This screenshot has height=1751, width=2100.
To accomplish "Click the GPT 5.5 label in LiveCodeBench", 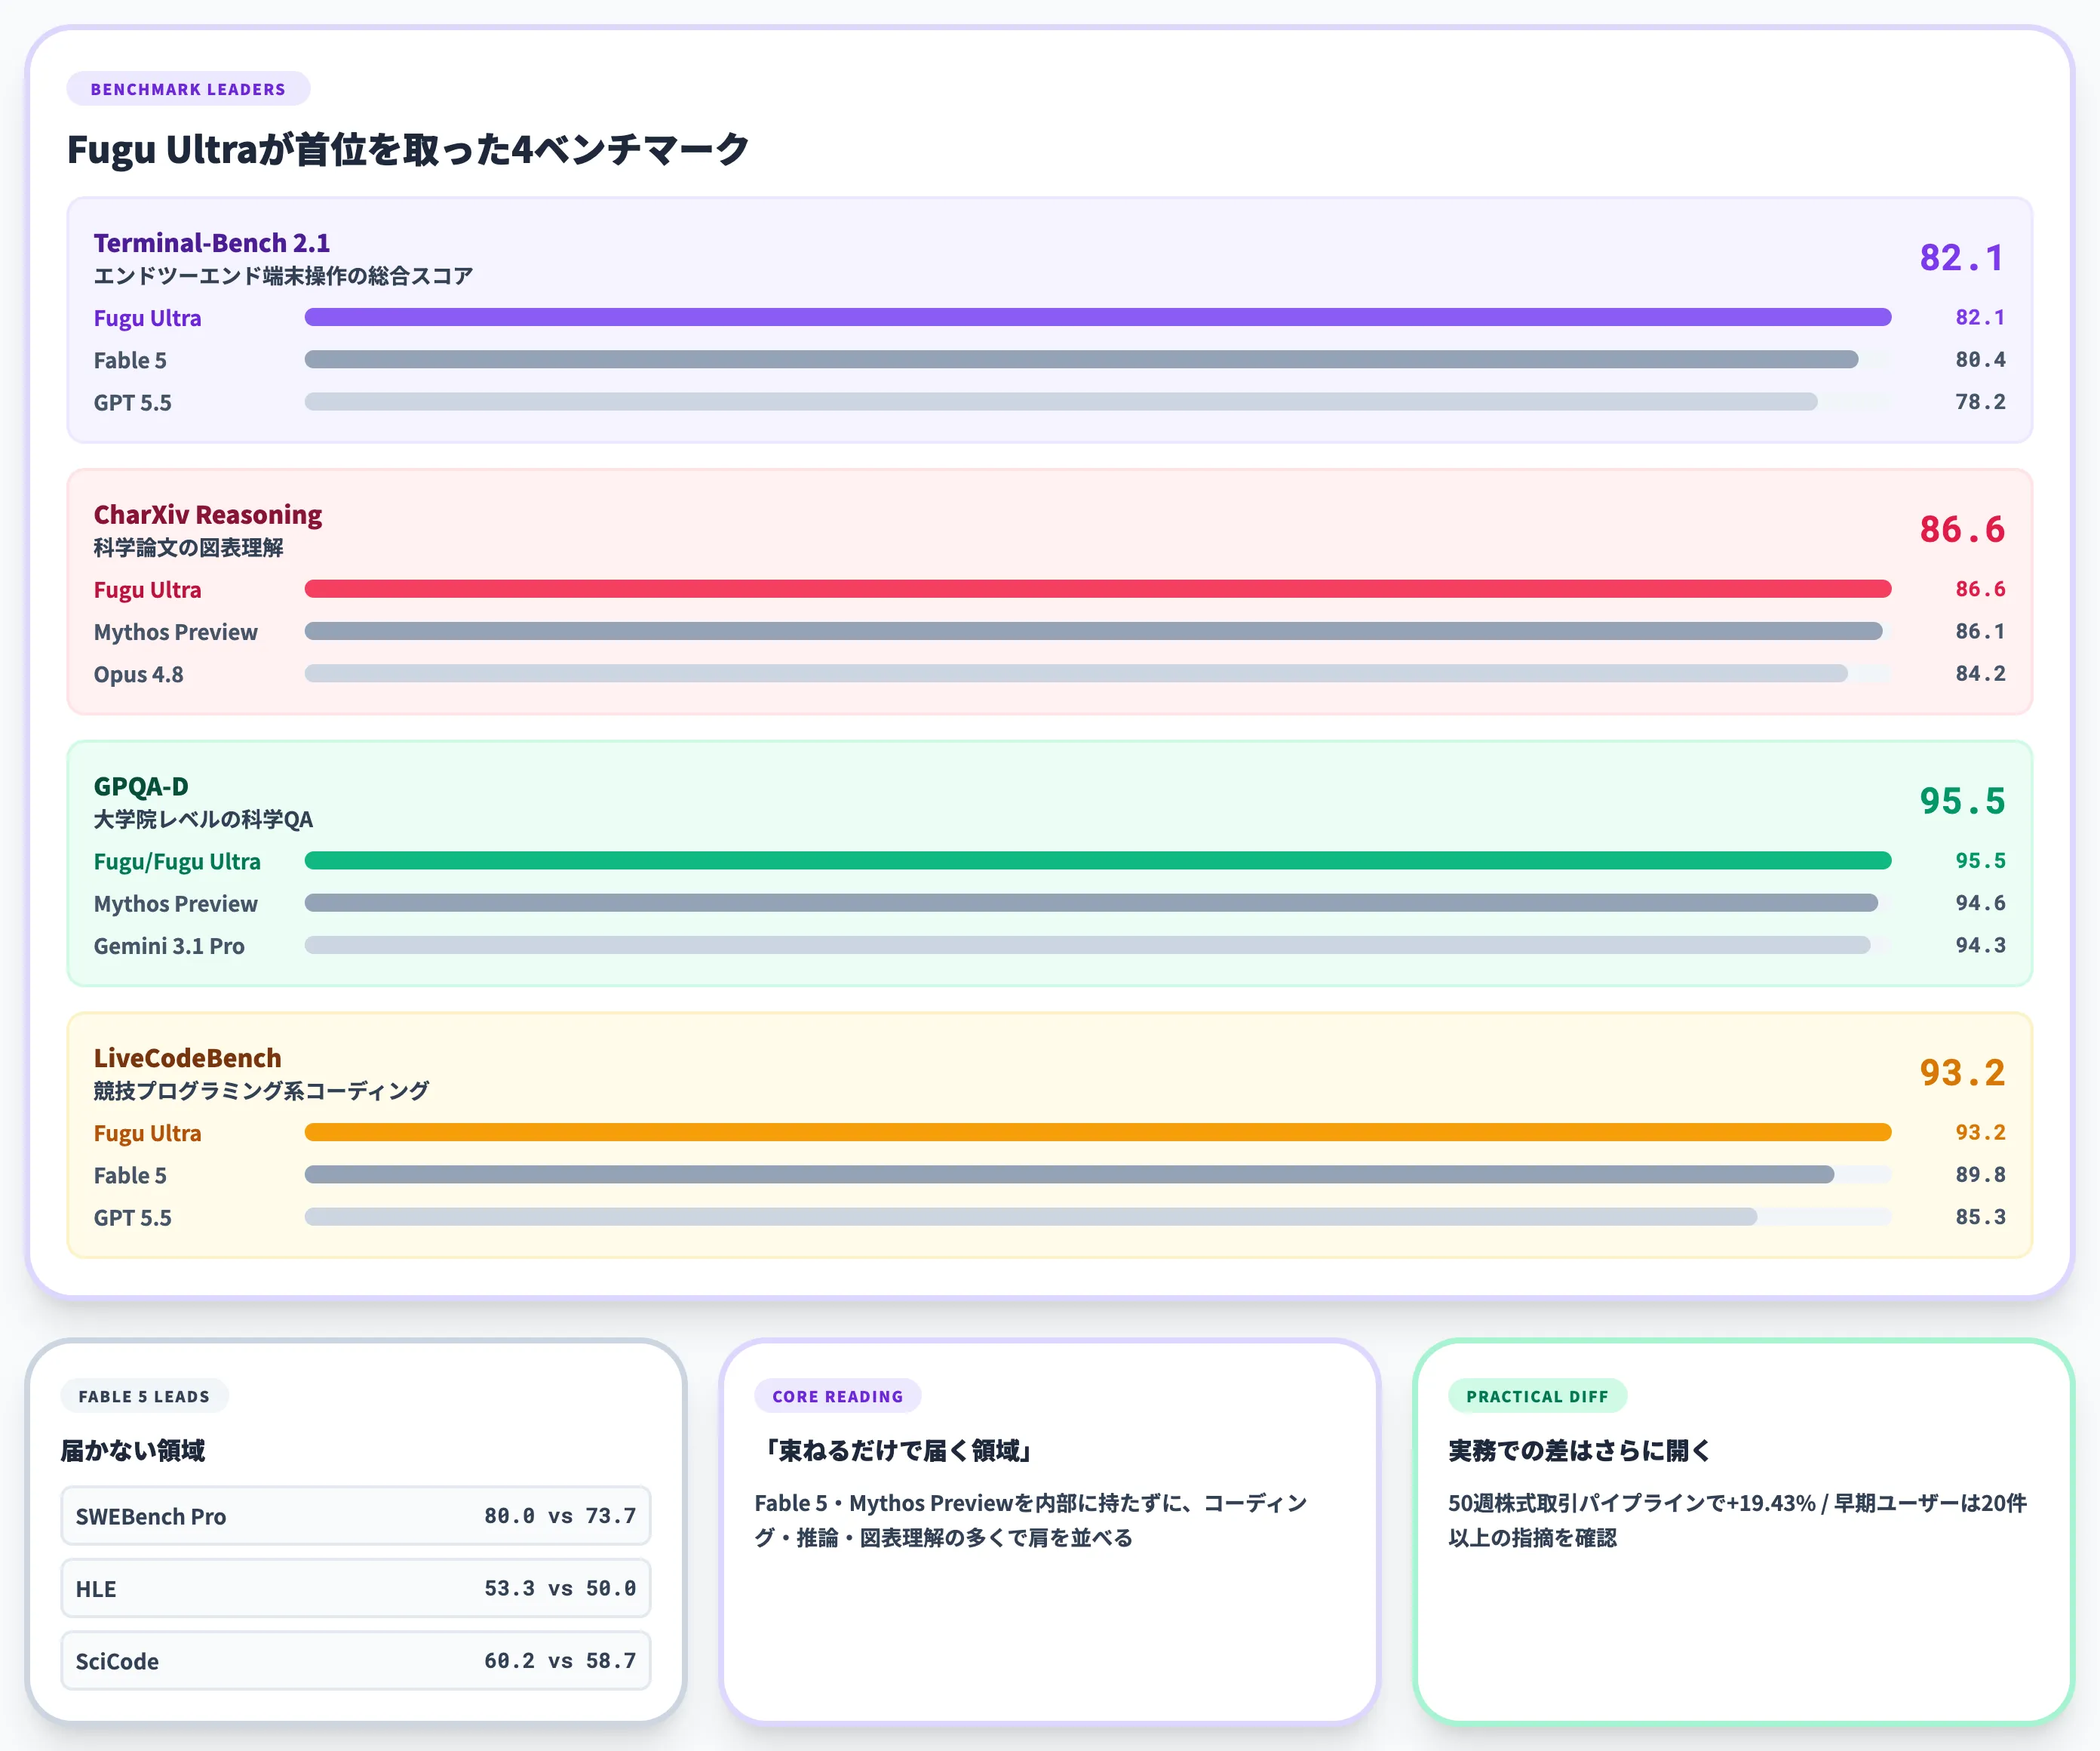I will point(133,1217).
